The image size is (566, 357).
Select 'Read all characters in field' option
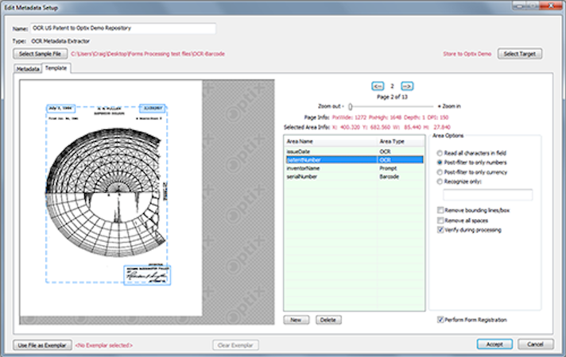440,153
